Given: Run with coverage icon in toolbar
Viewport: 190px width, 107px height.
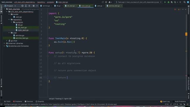Looking at the screenshot, I should point(172,2).
